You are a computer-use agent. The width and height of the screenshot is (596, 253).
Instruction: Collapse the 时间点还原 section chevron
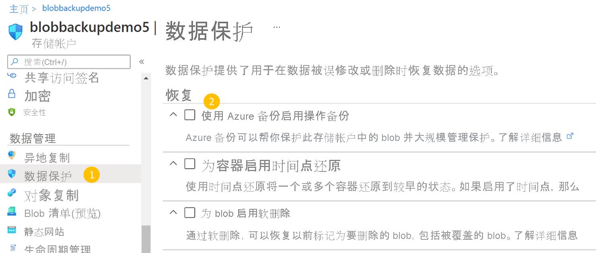tap(173, 163)
